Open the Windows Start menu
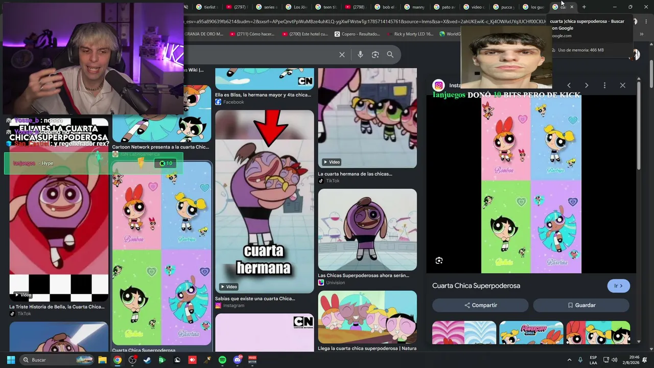Viewport: 654px width, 368px height. pyautogui.click(x=11, y=360)
